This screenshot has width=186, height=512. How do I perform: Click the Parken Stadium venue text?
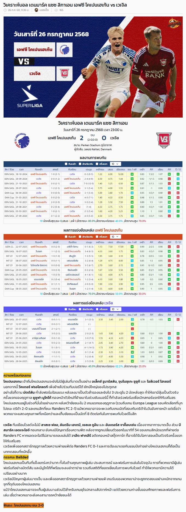point(91,145)
